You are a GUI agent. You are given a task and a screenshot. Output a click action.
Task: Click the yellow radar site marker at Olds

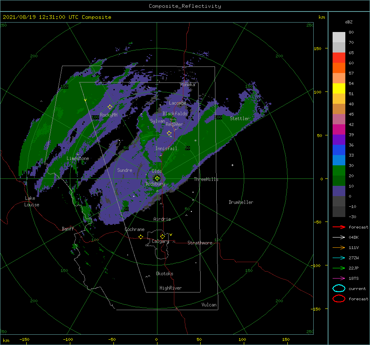pyautogui.click(x=157, y=178)
